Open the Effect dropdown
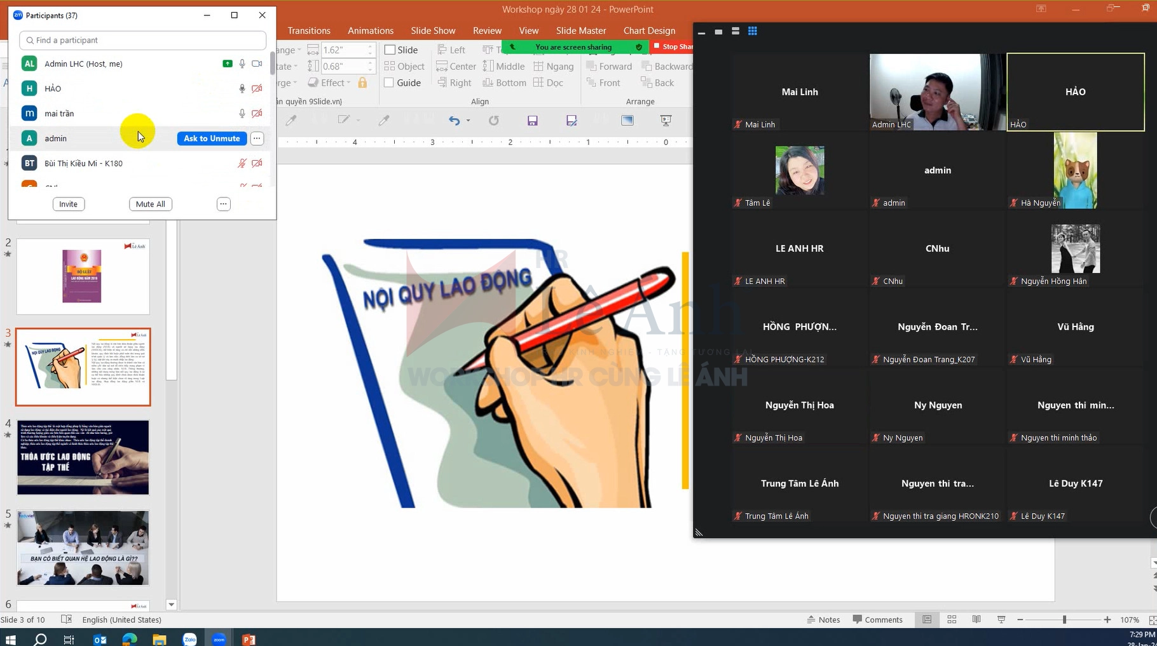The height and width of the screenshot is (646, 1157). (x=329, y=83)
